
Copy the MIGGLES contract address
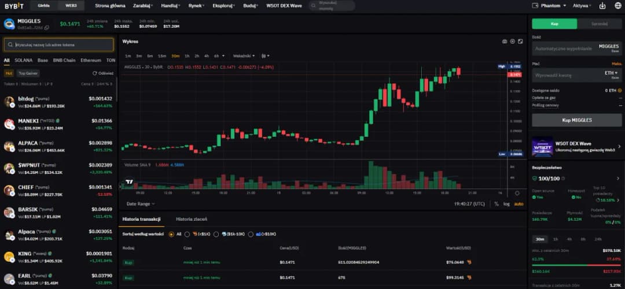coord(47,27)
